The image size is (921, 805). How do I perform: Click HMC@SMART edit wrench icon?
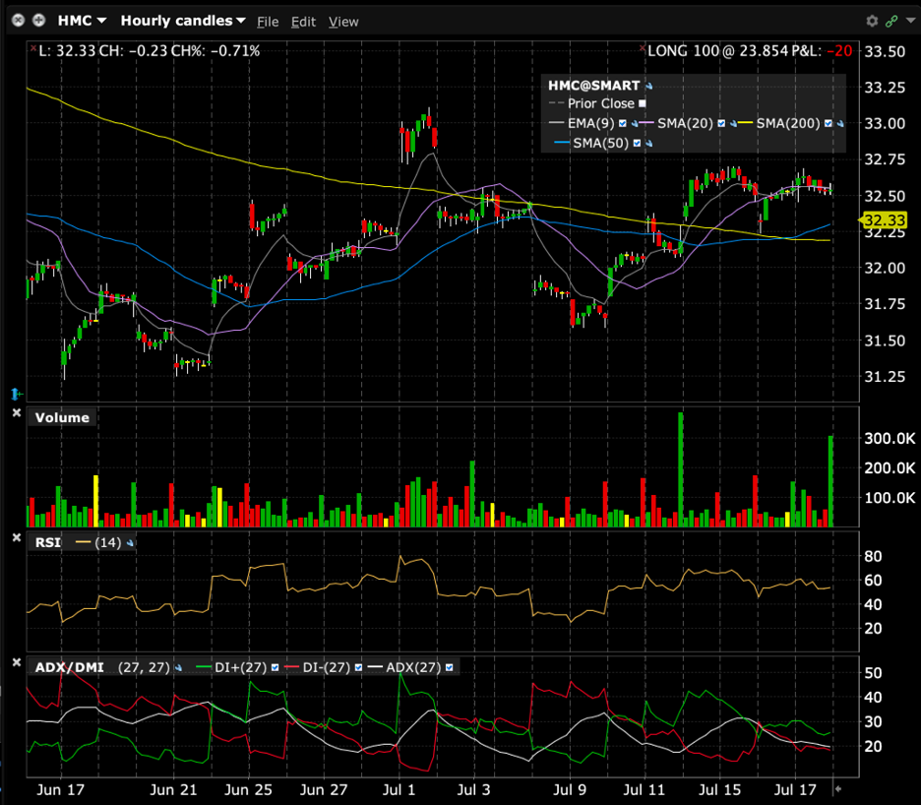[649, 87]
